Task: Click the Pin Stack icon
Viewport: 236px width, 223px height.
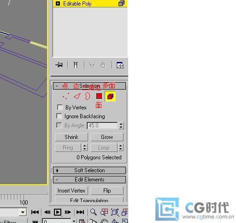Action: 59,65
